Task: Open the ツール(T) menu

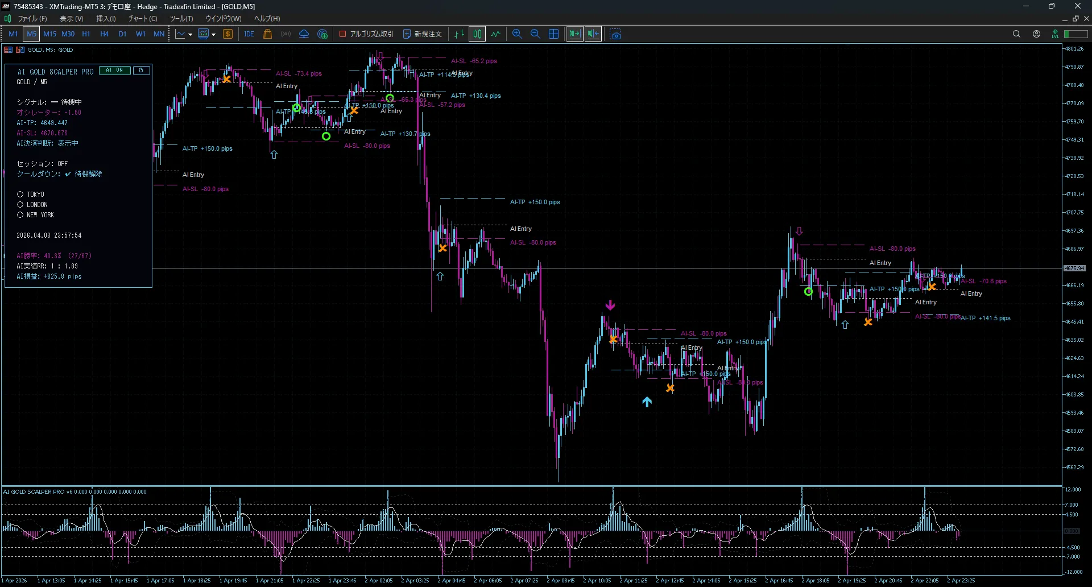Action: coord(181,19)
